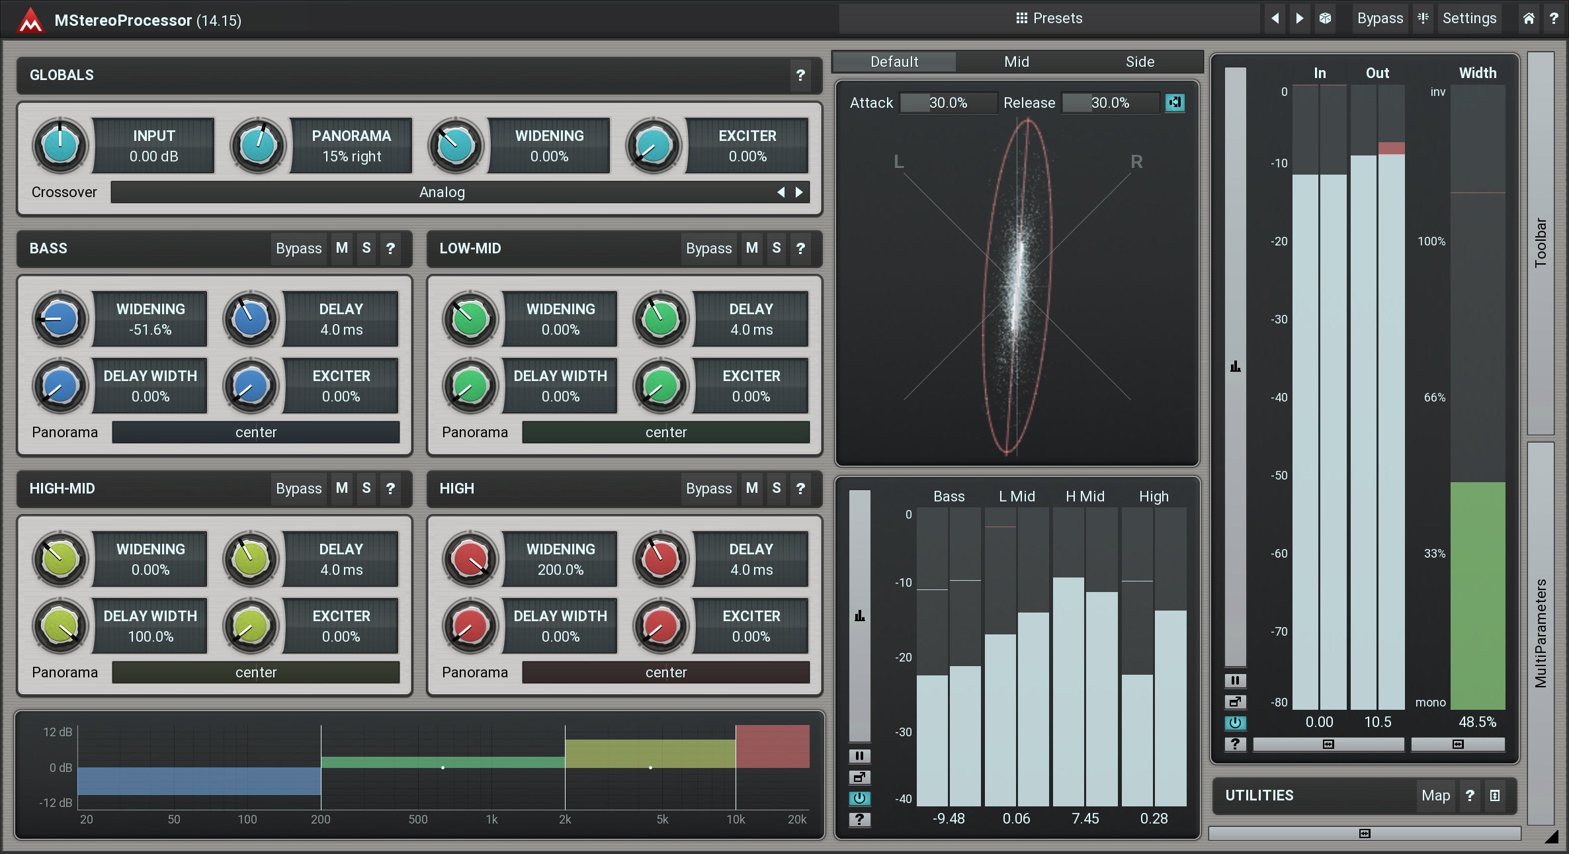1569x854 pixels.
Task: Click the Settings button
Action: point(1469,19)
